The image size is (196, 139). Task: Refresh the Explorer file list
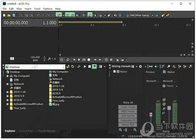point(72,66)
